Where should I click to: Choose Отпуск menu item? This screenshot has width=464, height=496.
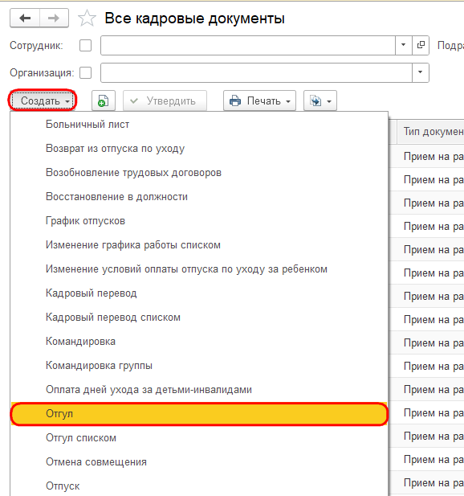pyautogui.click(x=199, y=486)
